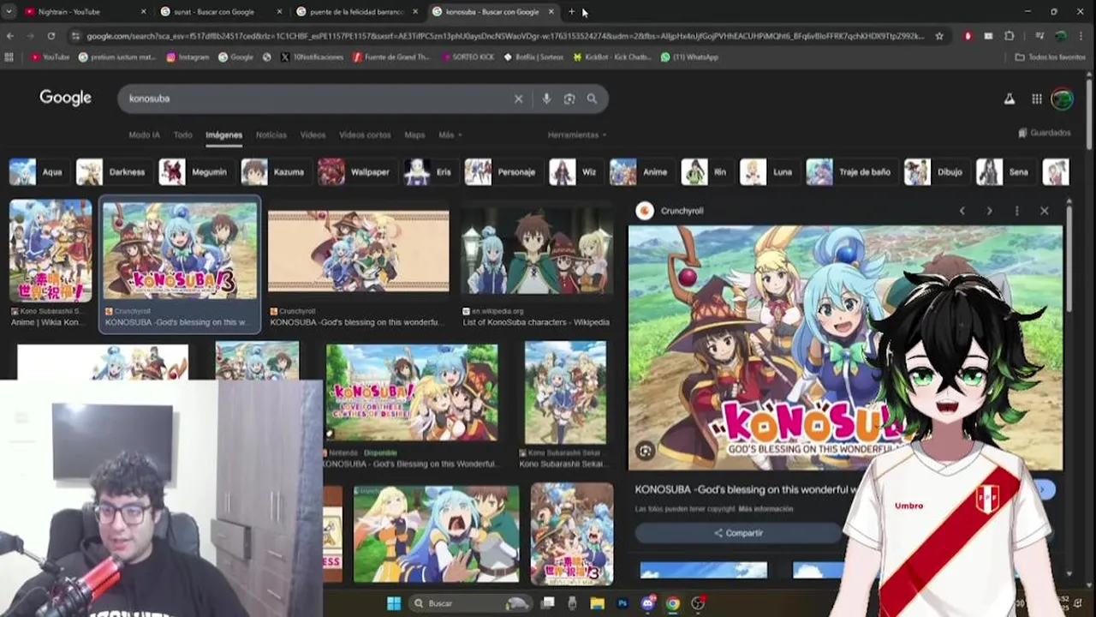Click the Compartir share button
The height and width of the screenshot is (617, 1096).
tap(738, 533)
